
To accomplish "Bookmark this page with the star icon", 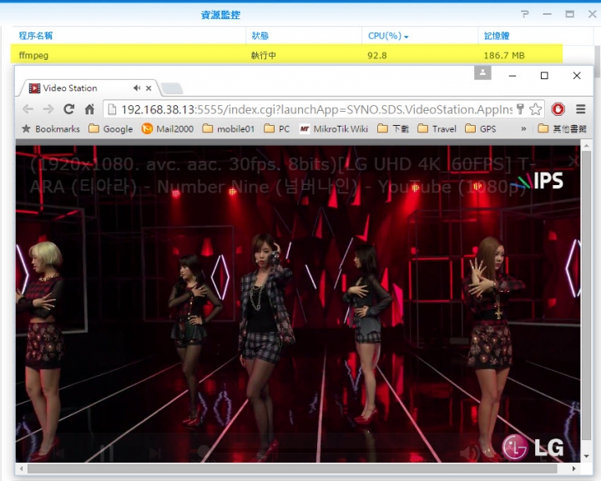I will tap(535, 109).
